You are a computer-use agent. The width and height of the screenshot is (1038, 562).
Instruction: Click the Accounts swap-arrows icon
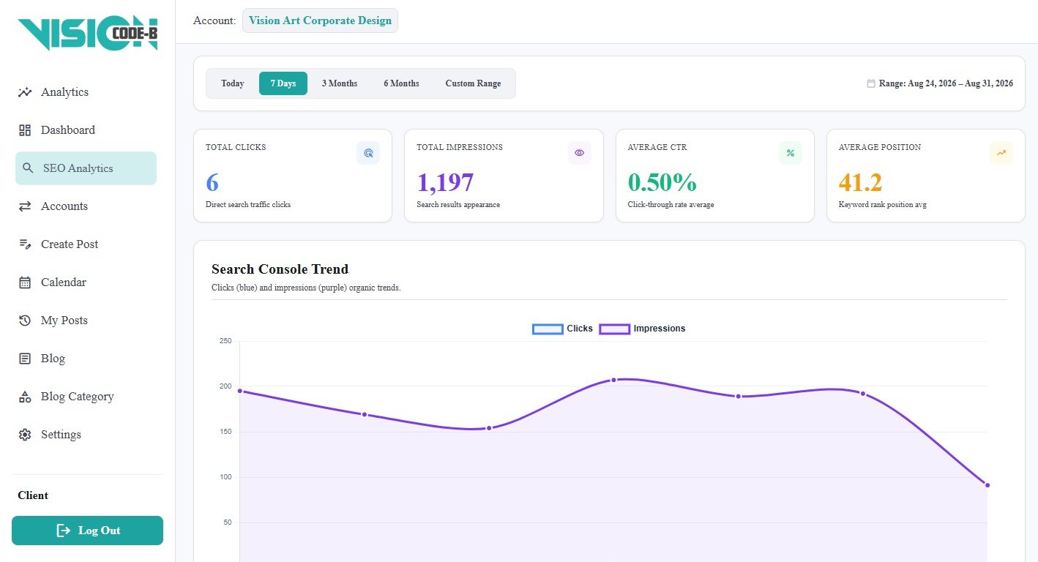[x=25, y=206]
